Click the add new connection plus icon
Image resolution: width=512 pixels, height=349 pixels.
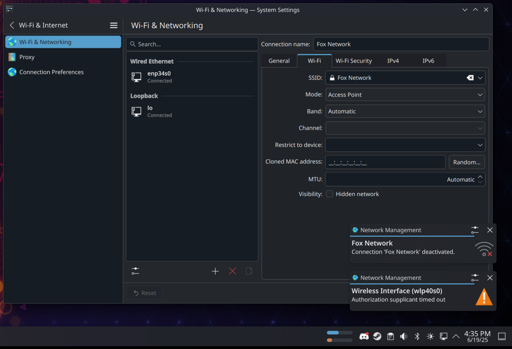click(x=215, y=271)
